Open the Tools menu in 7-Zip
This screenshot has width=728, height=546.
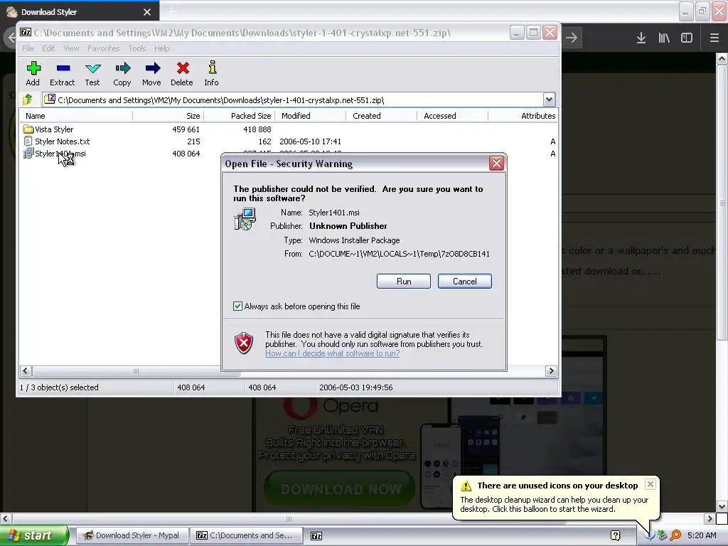pos(137,48)
